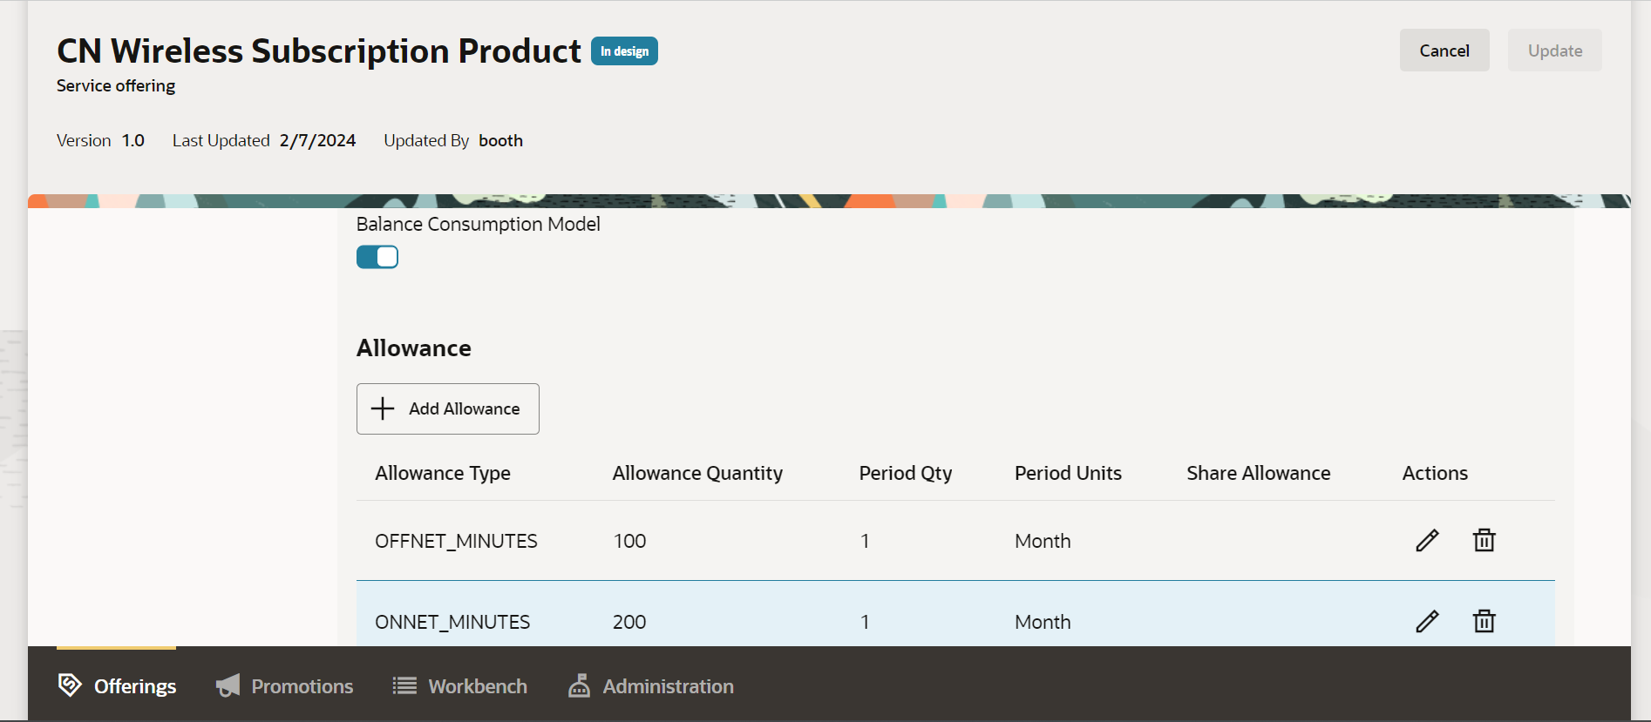This screenshot has width=1651, height=722.
Task: Click the Add Allowance button
Action: 448,408
